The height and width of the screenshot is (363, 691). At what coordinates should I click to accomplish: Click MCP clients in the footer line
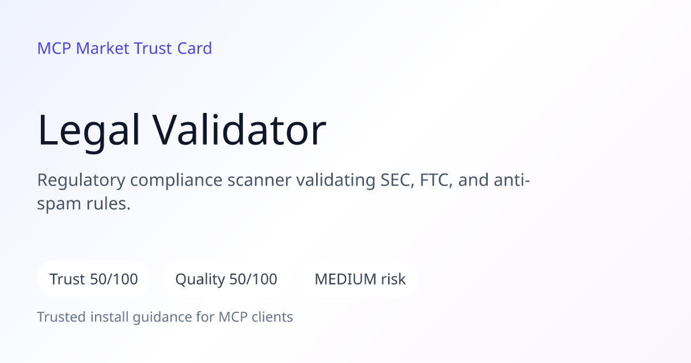coord(256,317)
